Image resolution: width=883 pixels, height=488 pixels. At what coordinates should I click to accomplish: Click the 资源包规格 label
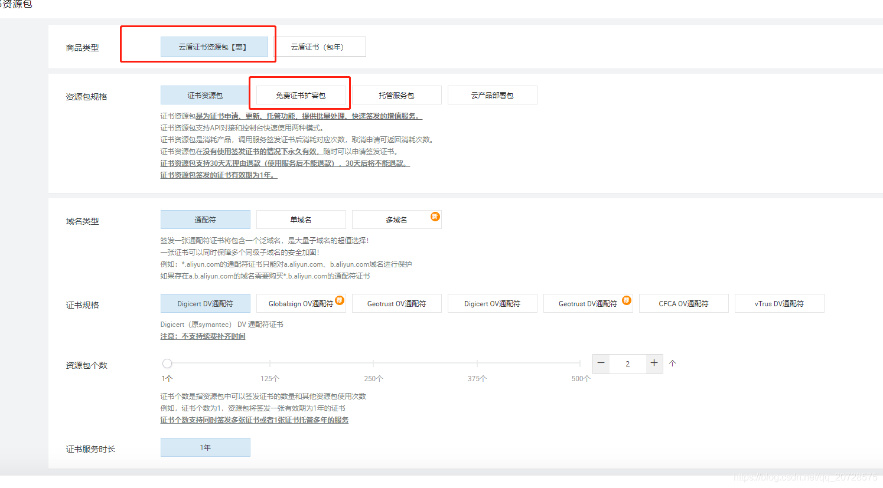pyautogui.click(x=86, y=97)
